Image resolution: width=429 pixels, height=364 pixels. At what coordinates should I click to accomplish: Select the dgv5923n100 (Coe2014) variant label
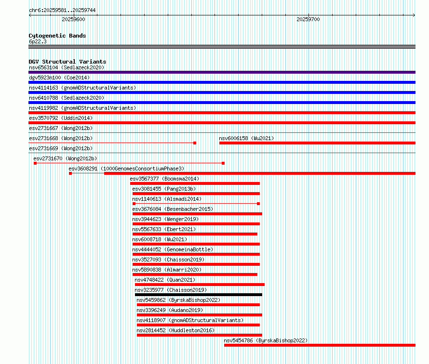pyautogui.click(x=59, y=78)
